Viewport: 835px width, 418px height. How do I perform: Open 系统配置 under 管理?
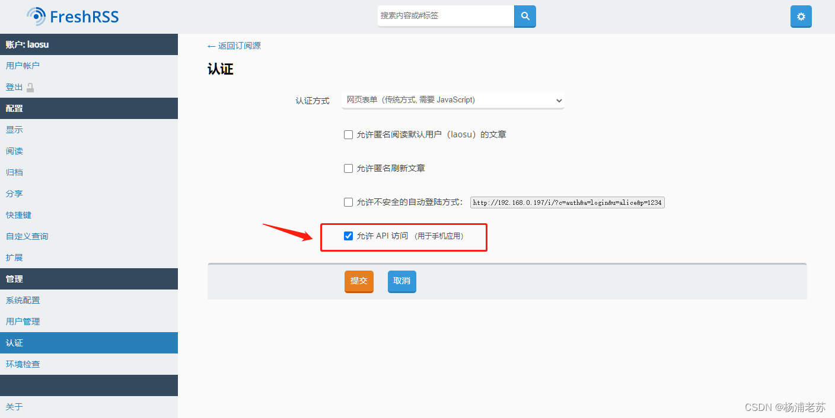point(23,300)
